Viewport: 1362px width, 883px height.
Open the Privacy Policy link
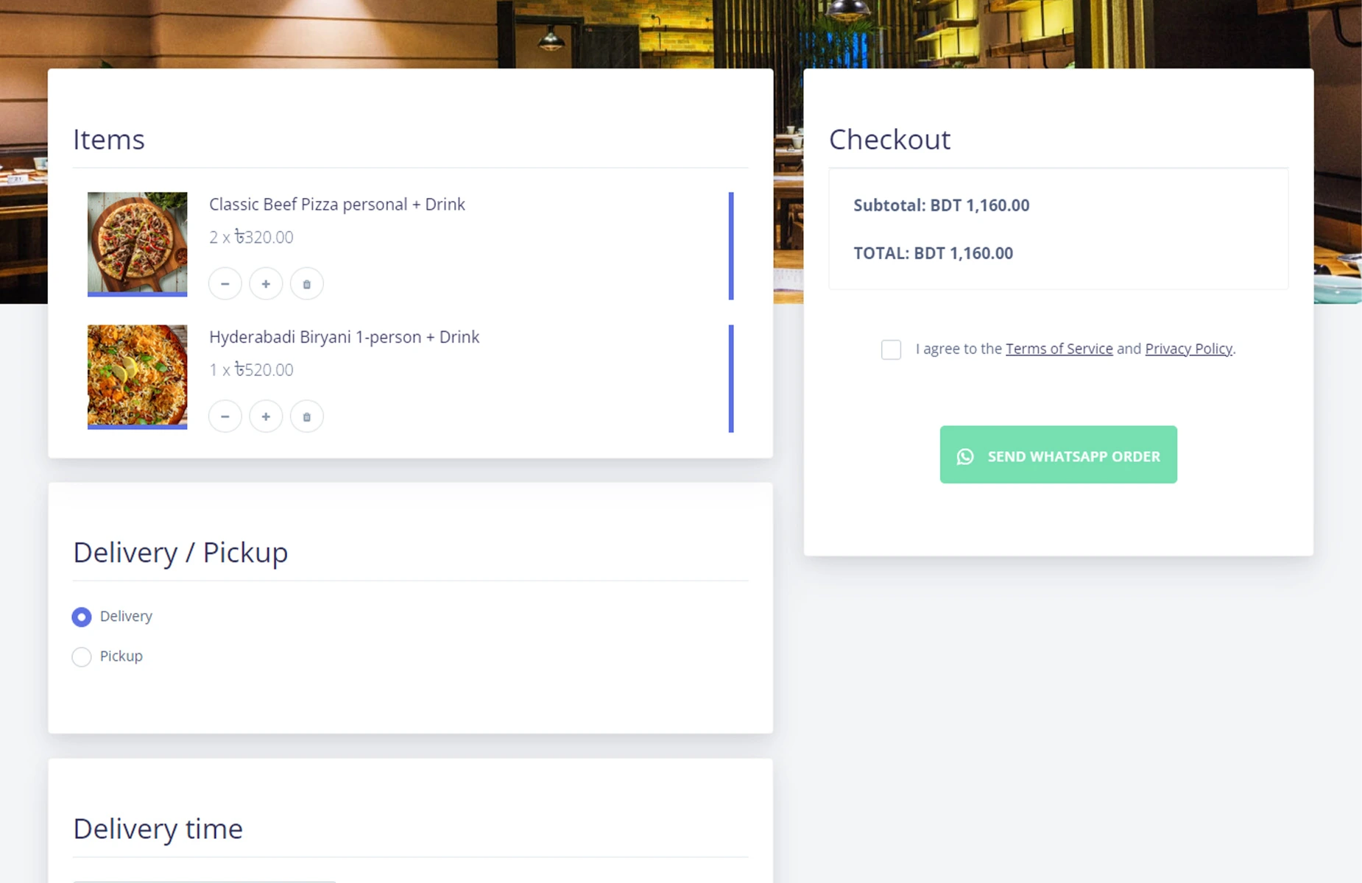pyautogui.click(x=1188, y=349)
